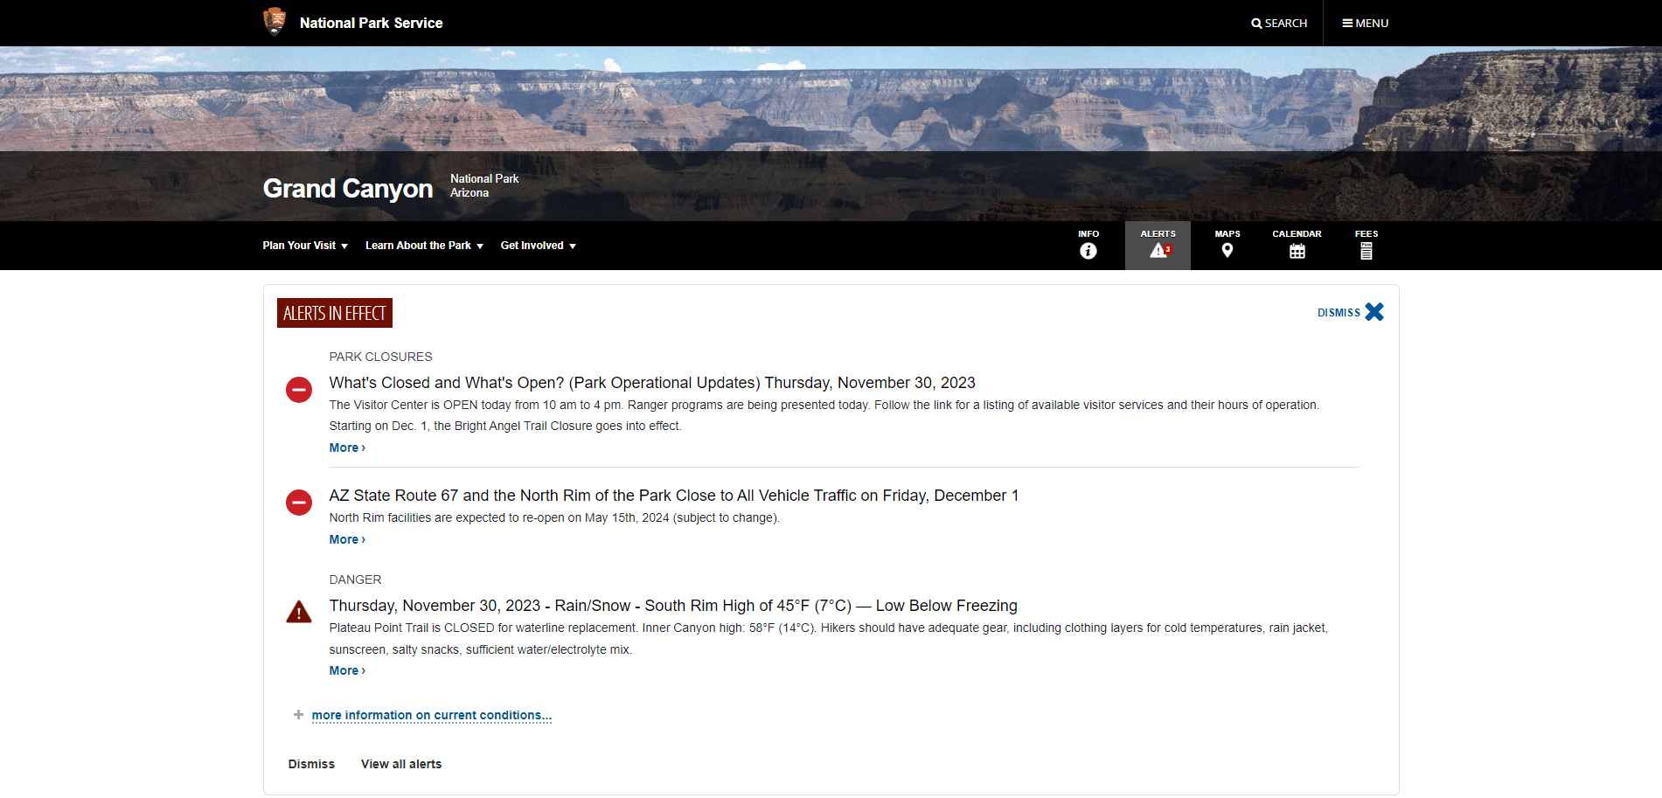Open AZ State Route 67 closure alert heading

[x=674, y=496]
